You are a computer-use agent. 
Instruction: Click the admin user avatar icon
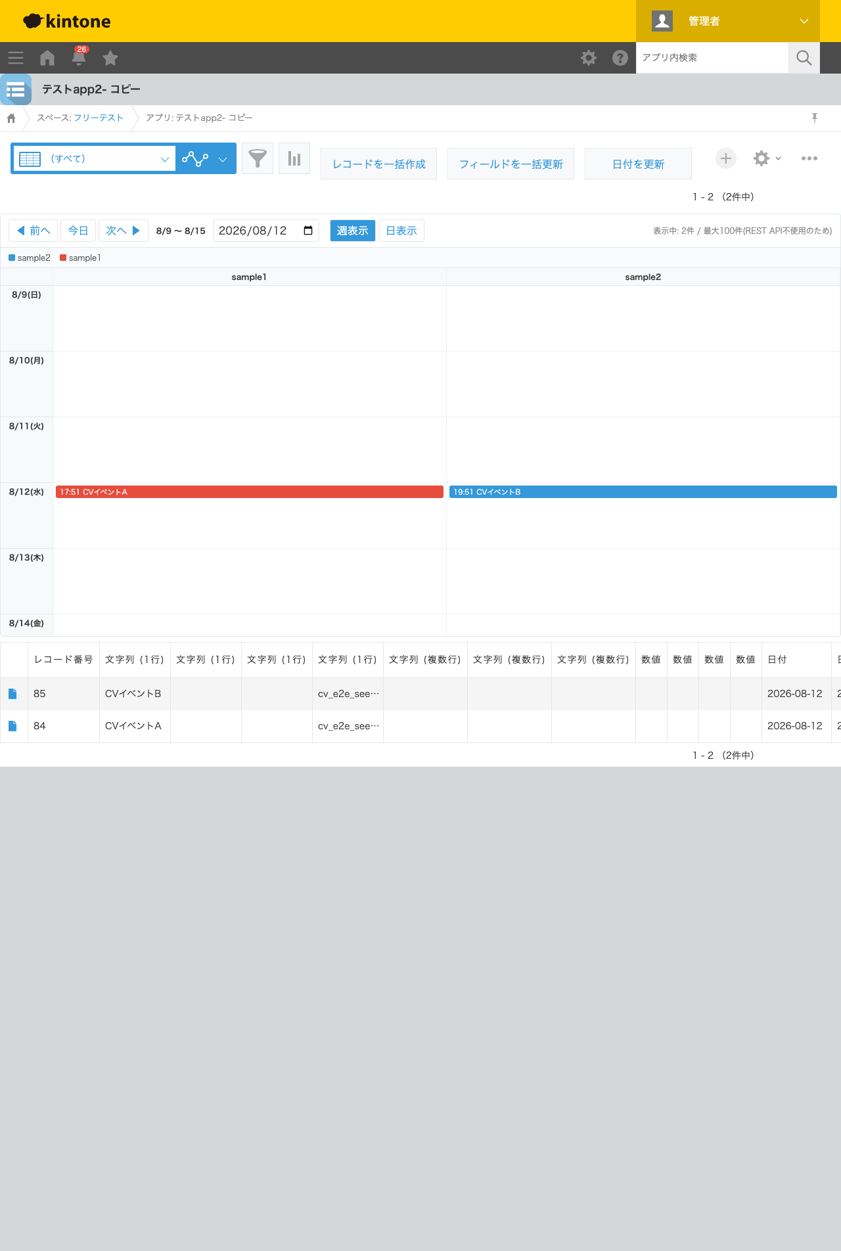[x=662, y=21]
